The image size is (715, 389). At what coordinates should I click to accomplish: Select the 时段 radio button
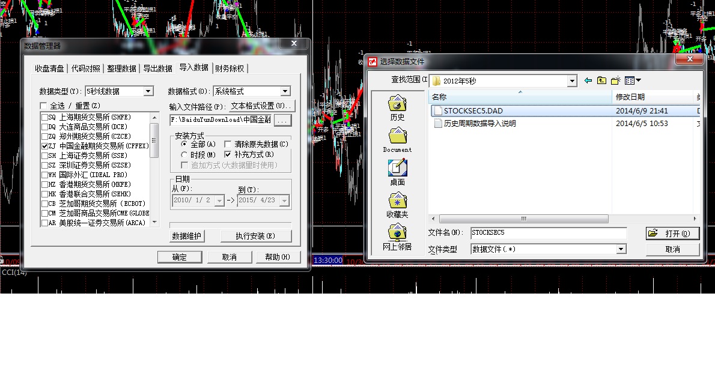184,155
